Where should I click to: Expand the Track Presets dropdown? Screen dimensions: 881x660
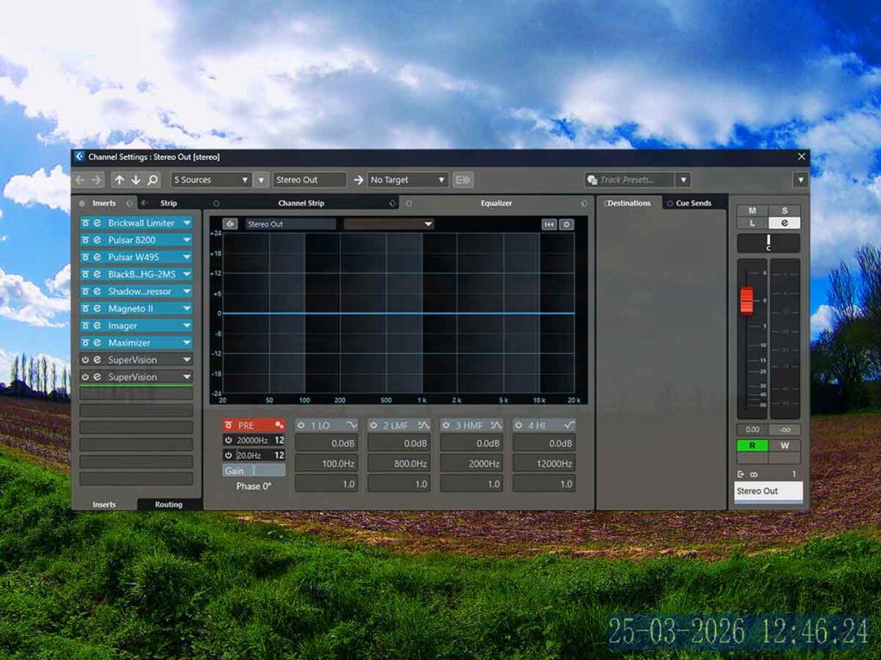tap(682, 180)
